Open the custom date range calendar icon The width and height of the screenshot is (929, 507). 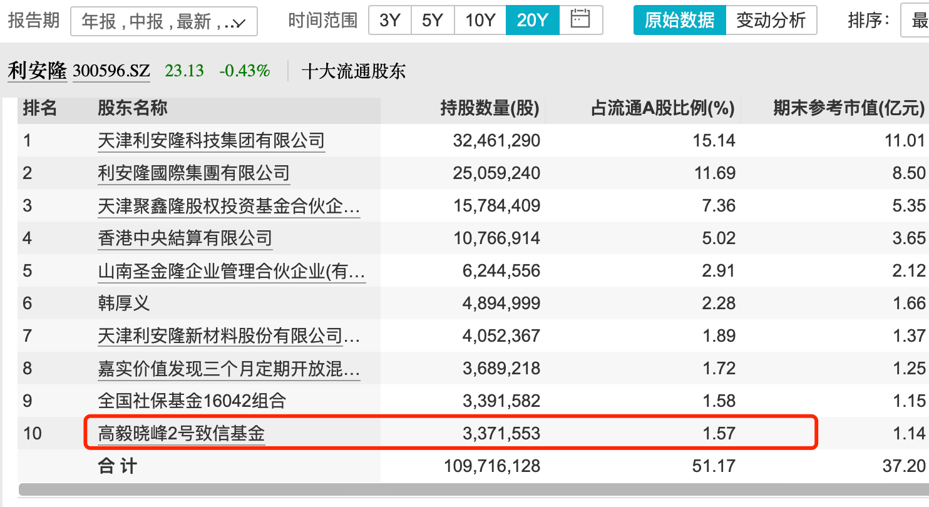[x=580, y=20]
